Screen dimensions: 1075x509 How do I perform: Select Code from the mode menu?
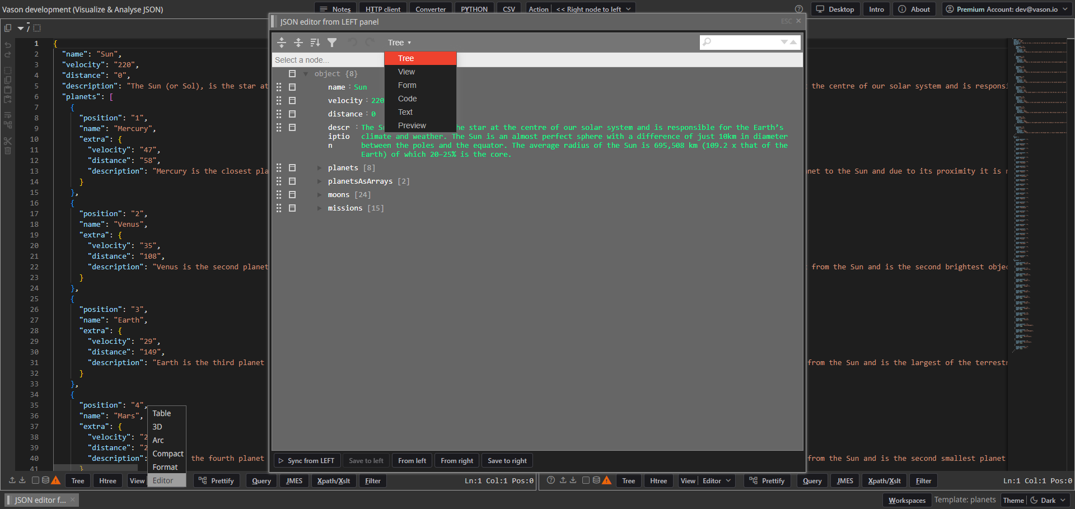click(x=407, y=99)
